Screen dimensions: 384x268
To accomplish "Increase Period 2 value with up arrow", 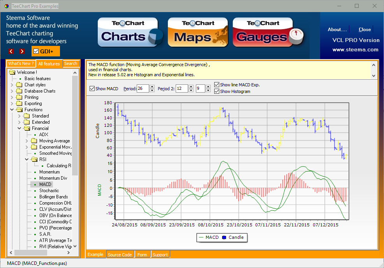I will (x=191, y=87).
